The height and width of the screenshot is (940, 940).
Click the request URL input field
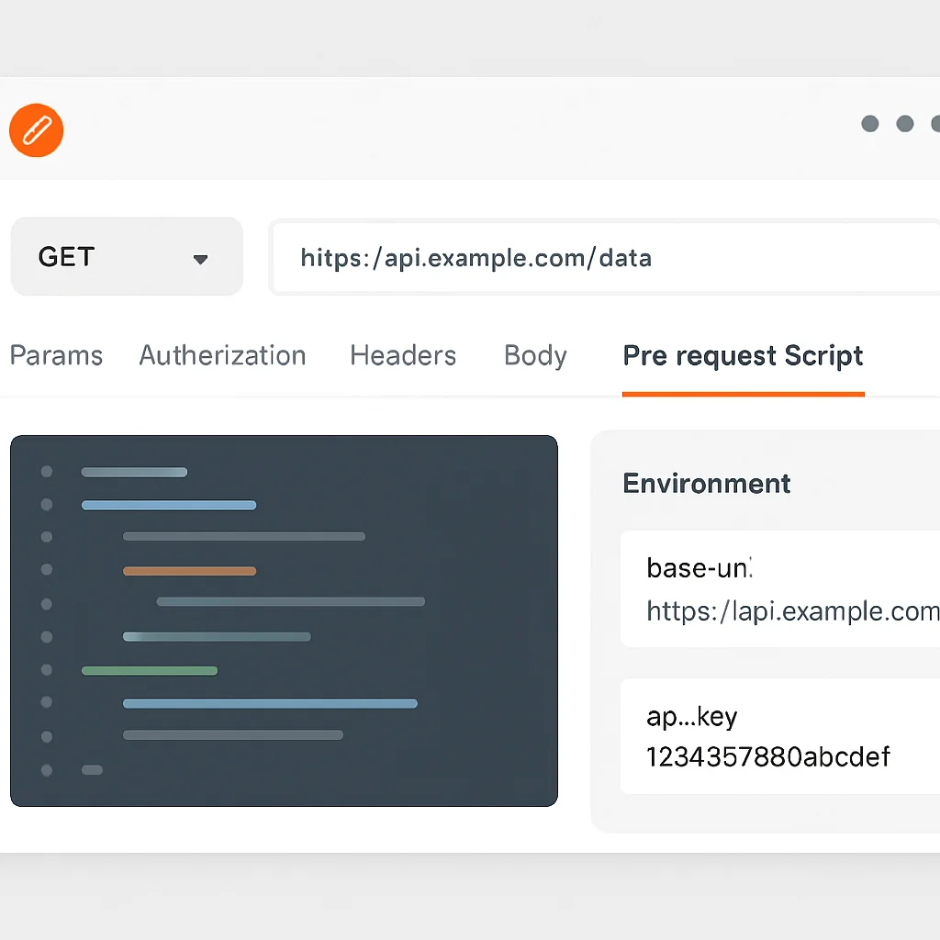point(606,258)
